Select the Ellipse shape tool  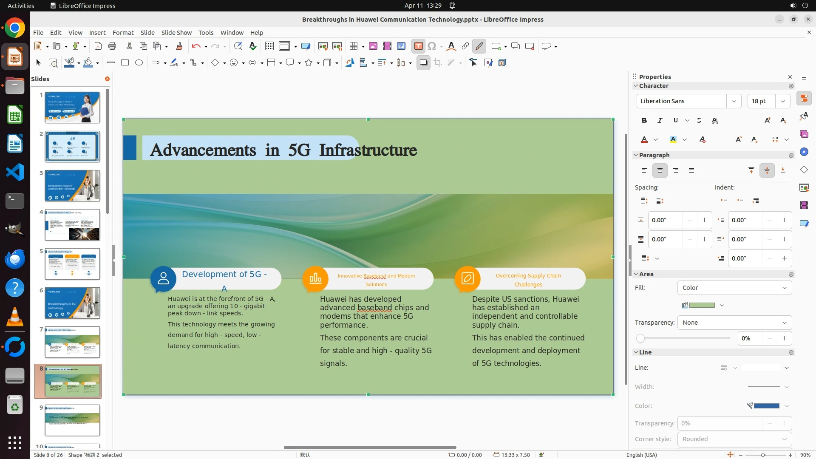pos(139,63)
